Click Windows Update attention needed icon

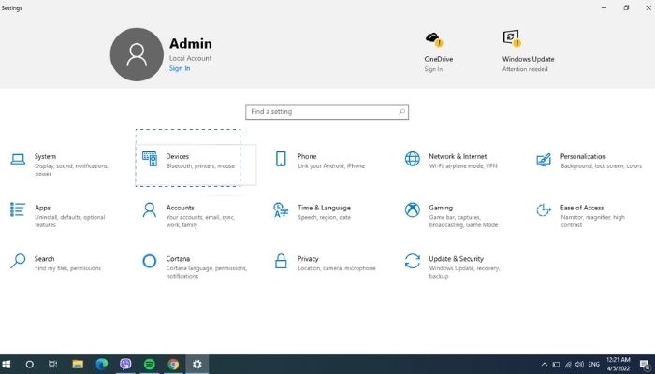point(512,38)
